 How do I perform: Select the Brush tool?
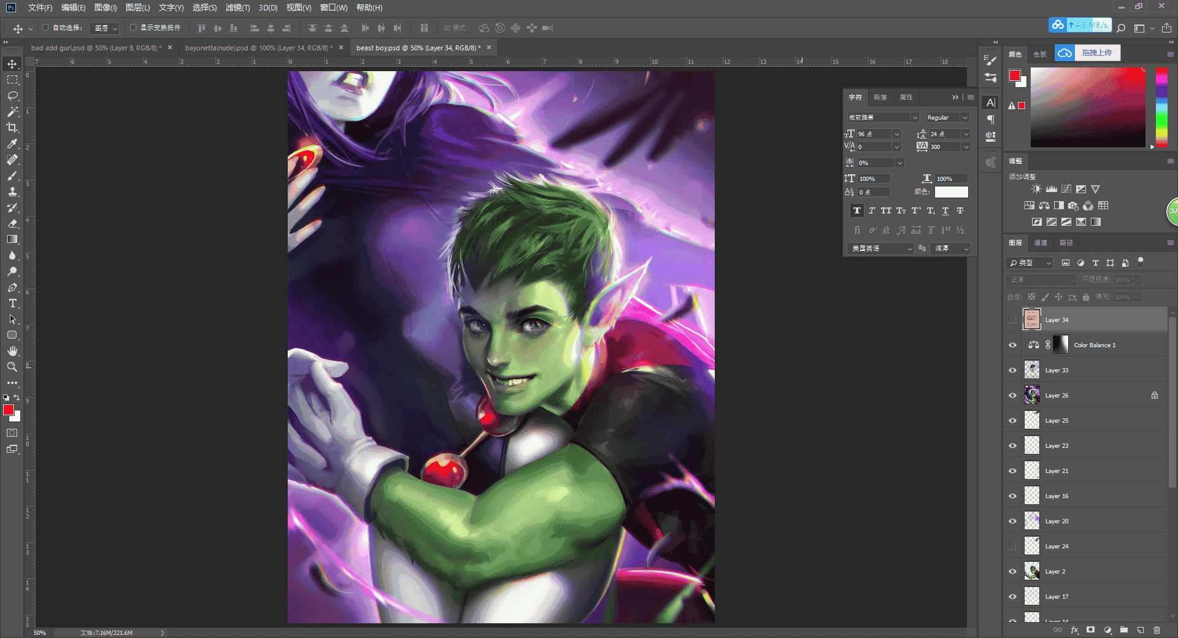pos(12,175)
